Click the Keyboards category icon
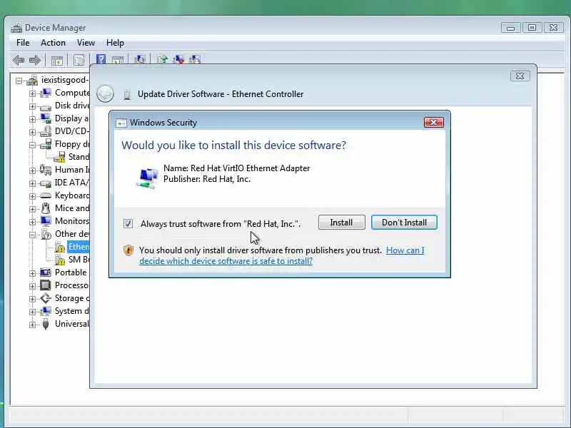 coord(46,195)
